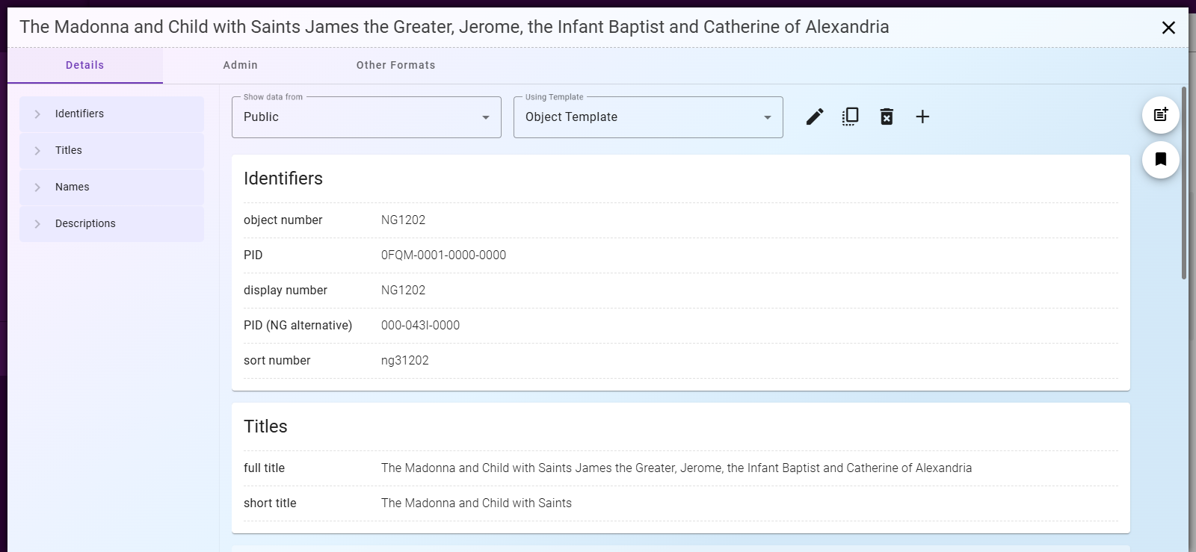Click the vertical scrollbar thumb
1196x552 pixels.
(1184, 183)
